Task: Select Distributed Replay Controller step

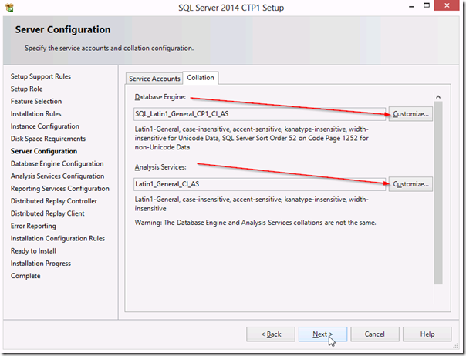Action: (54, 201)
